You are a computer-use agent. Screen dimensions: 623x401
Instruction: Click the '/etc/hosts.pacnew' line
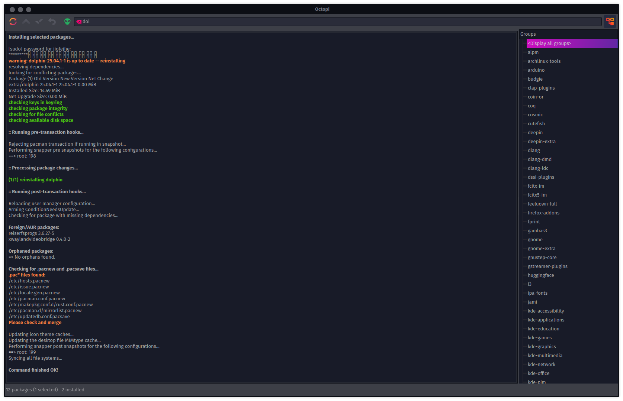tap(29, 281)
